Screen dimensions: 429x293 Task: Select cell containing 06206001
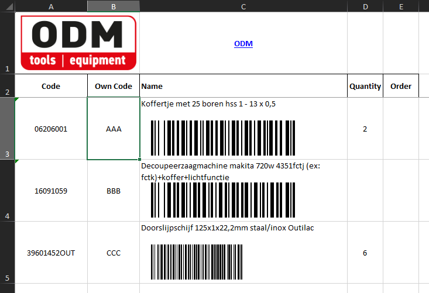(51, 129)
